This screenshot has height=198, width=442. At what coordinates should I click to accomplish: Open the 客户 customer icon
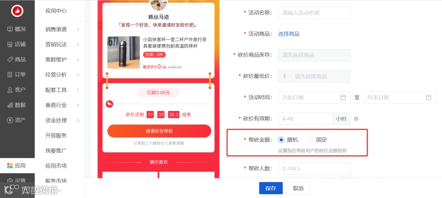click(10, 90)
